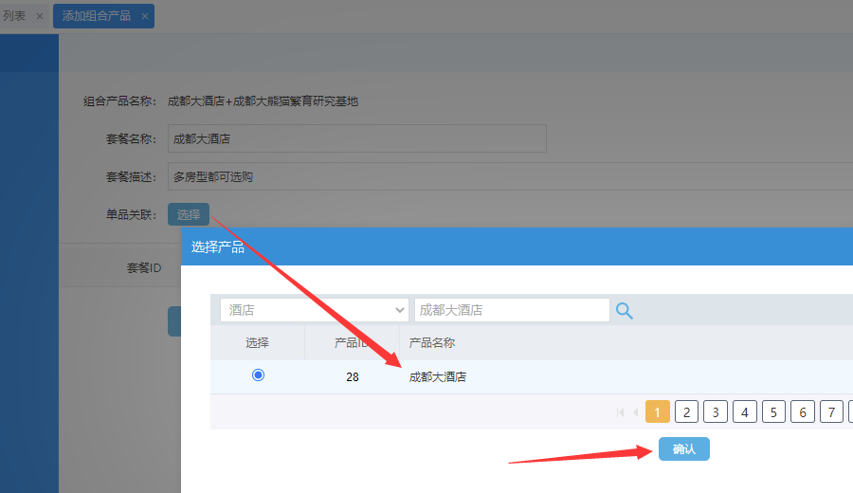Open the 酒店 product type dropdown
The image size is (853, 493).
[x=314, y=310]
